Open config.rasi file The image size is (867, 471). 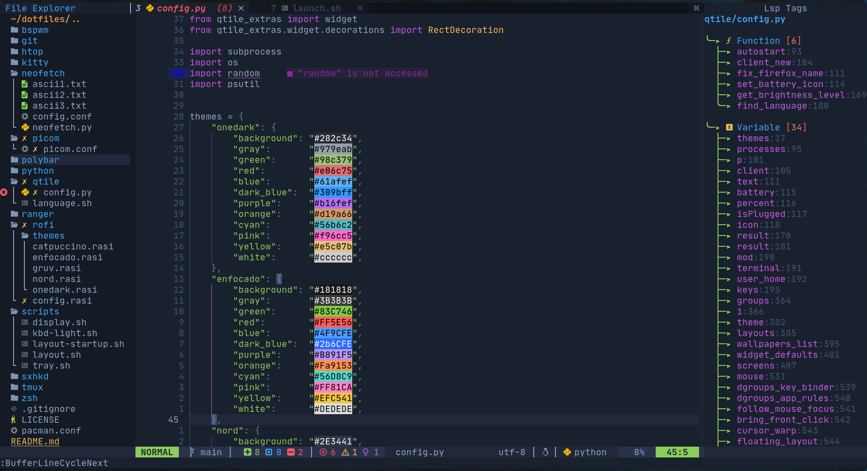pyautogui.click(x=62, y=300)
